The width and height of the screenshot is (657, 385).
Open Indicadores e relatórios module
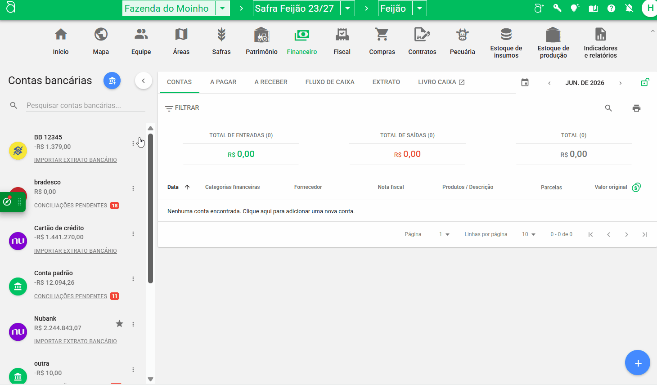pyautogui.click(x=601, y=43)
